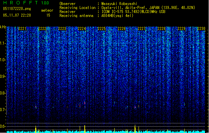This screenshot has width=209, height=133.
Task: Click the 2226 time marker
Action: pos(122,29)
